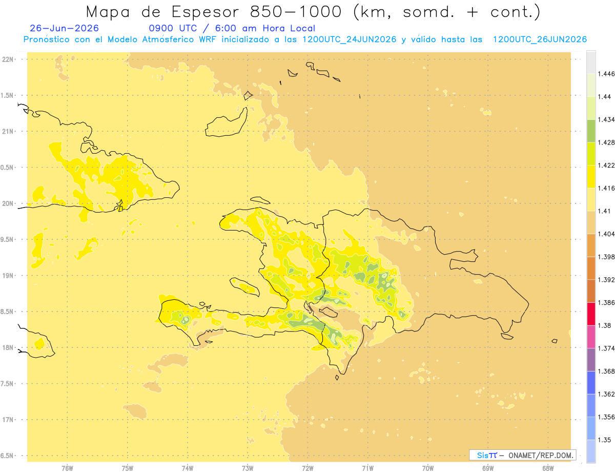Image resolution: width=615 pixels, height=475 pixels.
Task: Select the purple color bar segment above 1.368
Action: coord(591,360)
